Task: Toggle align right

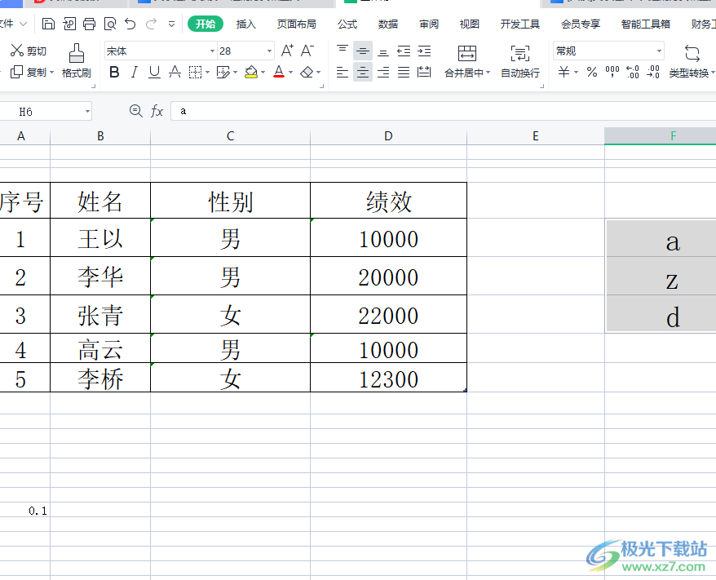Action: pyautogui.click(x=383, y=72)
